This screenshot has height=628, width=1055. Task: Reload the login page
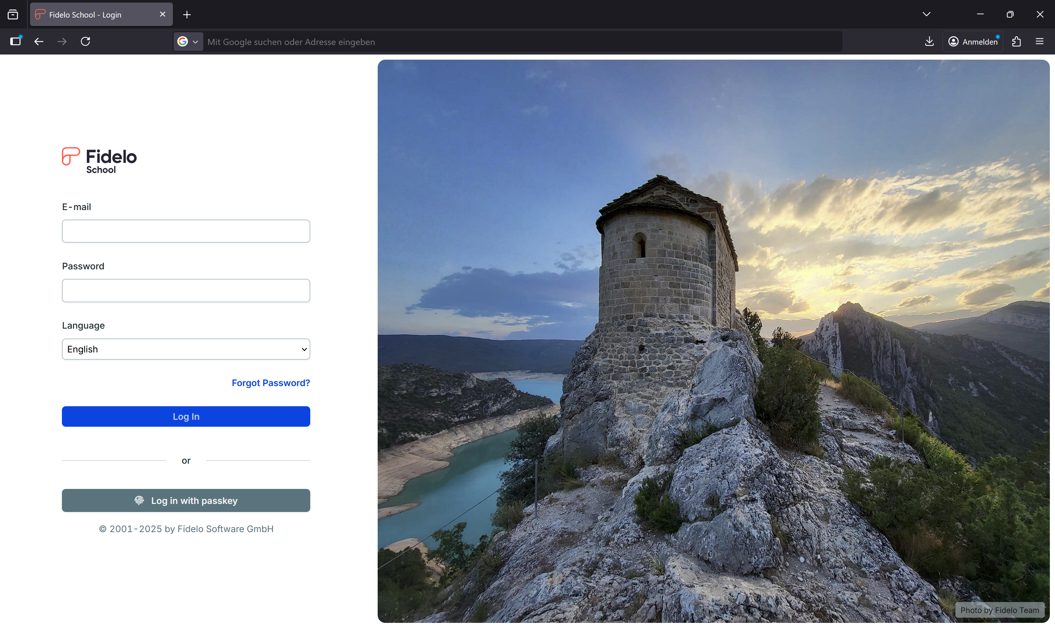coord(86,41)
